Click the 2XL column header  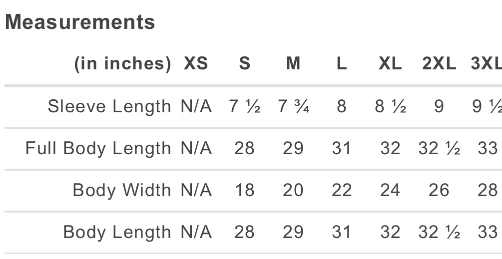(x=439, y=64)
